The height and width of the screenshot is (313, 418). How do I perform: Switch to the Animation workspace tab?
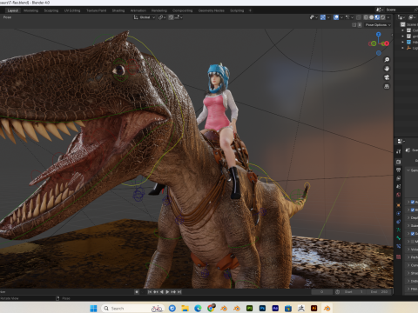click(x=138, y=10)
